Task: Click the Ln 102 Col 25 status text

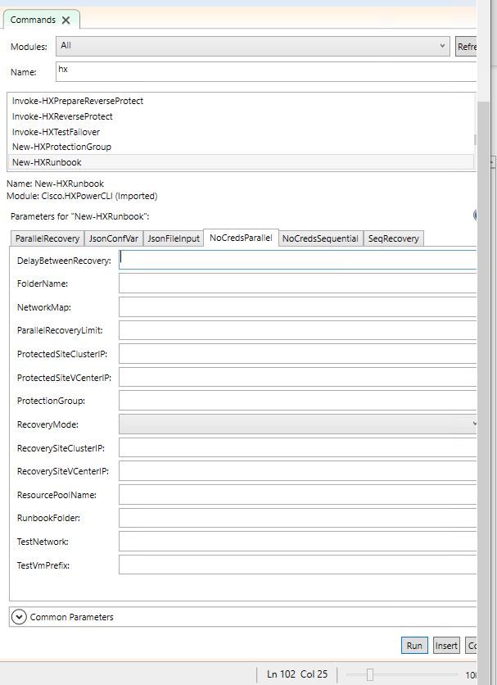Action: (297, 674)
